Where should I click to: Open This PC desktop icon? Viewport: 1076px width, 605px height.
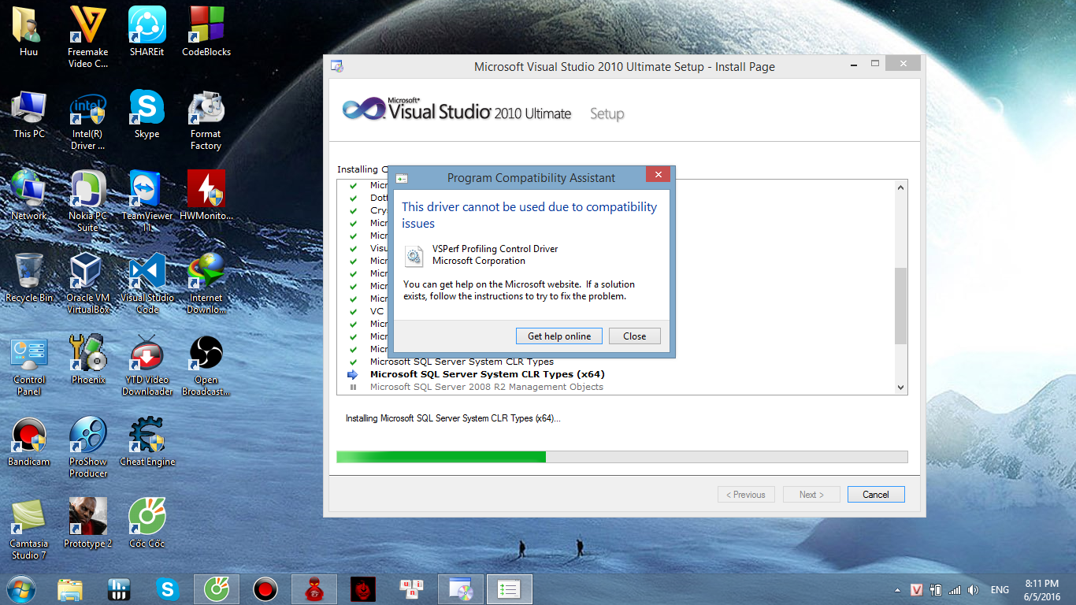click(29, 114)
